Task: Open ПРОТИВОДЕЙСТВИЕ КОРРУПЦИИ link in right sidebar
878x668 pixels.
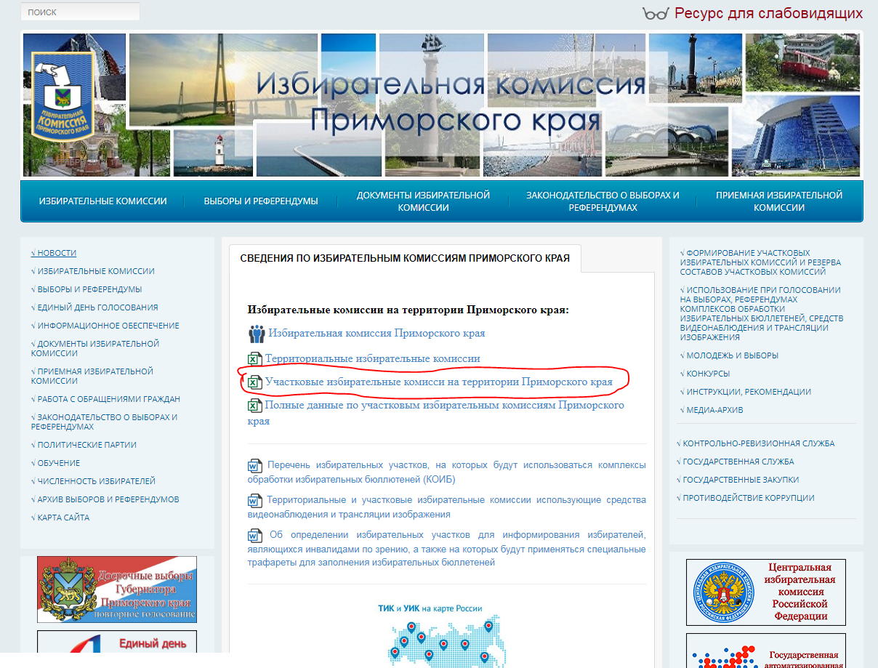Action: (748, 498)
